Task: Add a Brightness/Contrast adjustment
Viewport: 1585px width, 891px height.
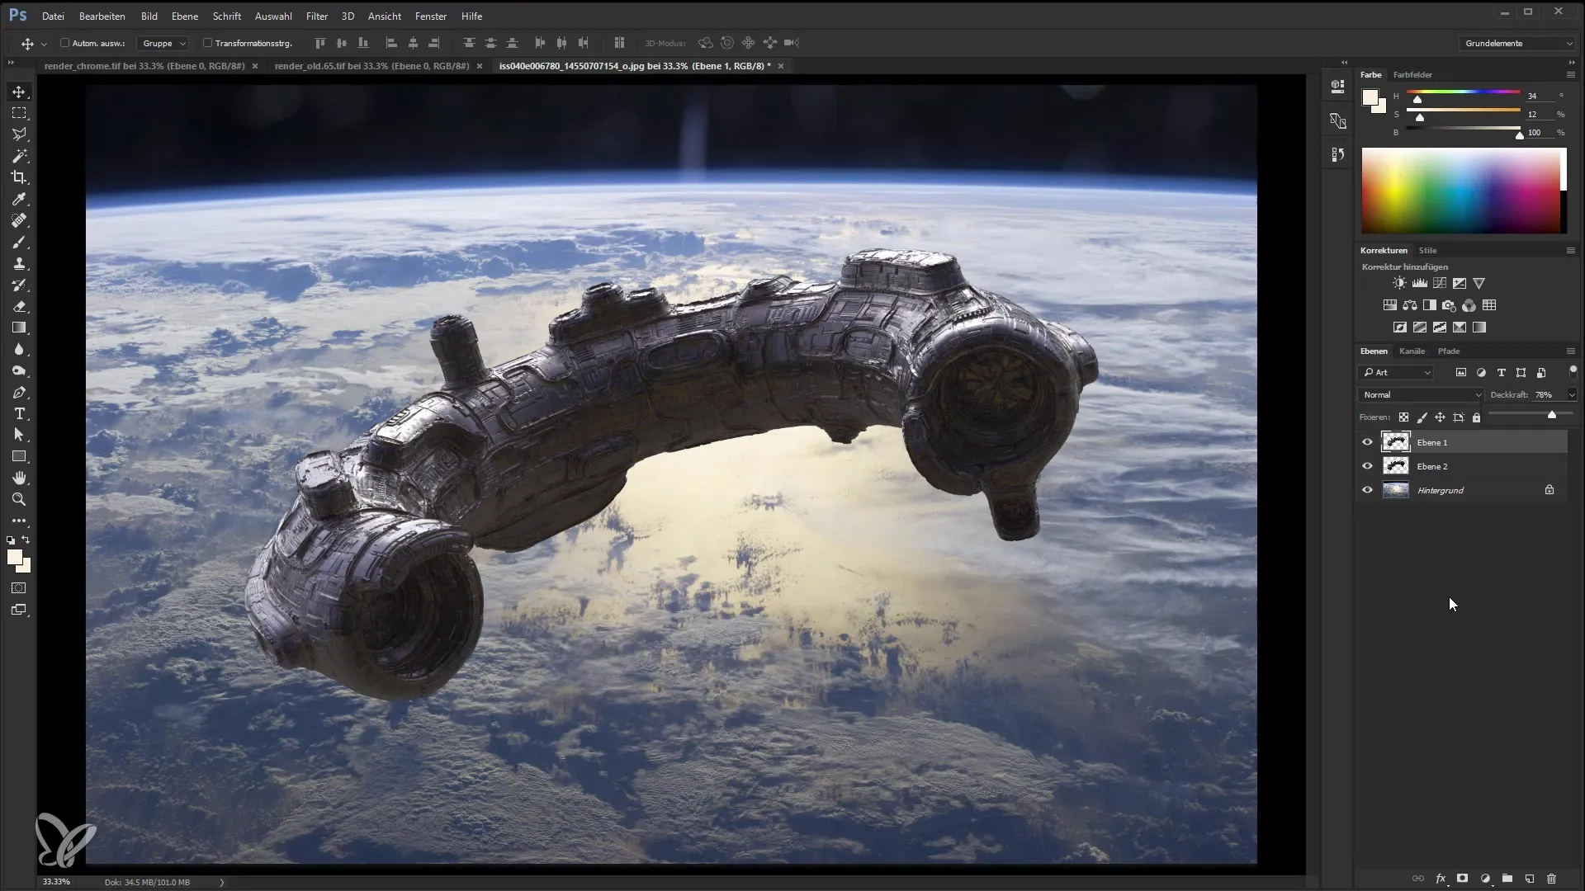Action: click(1399, 283)
